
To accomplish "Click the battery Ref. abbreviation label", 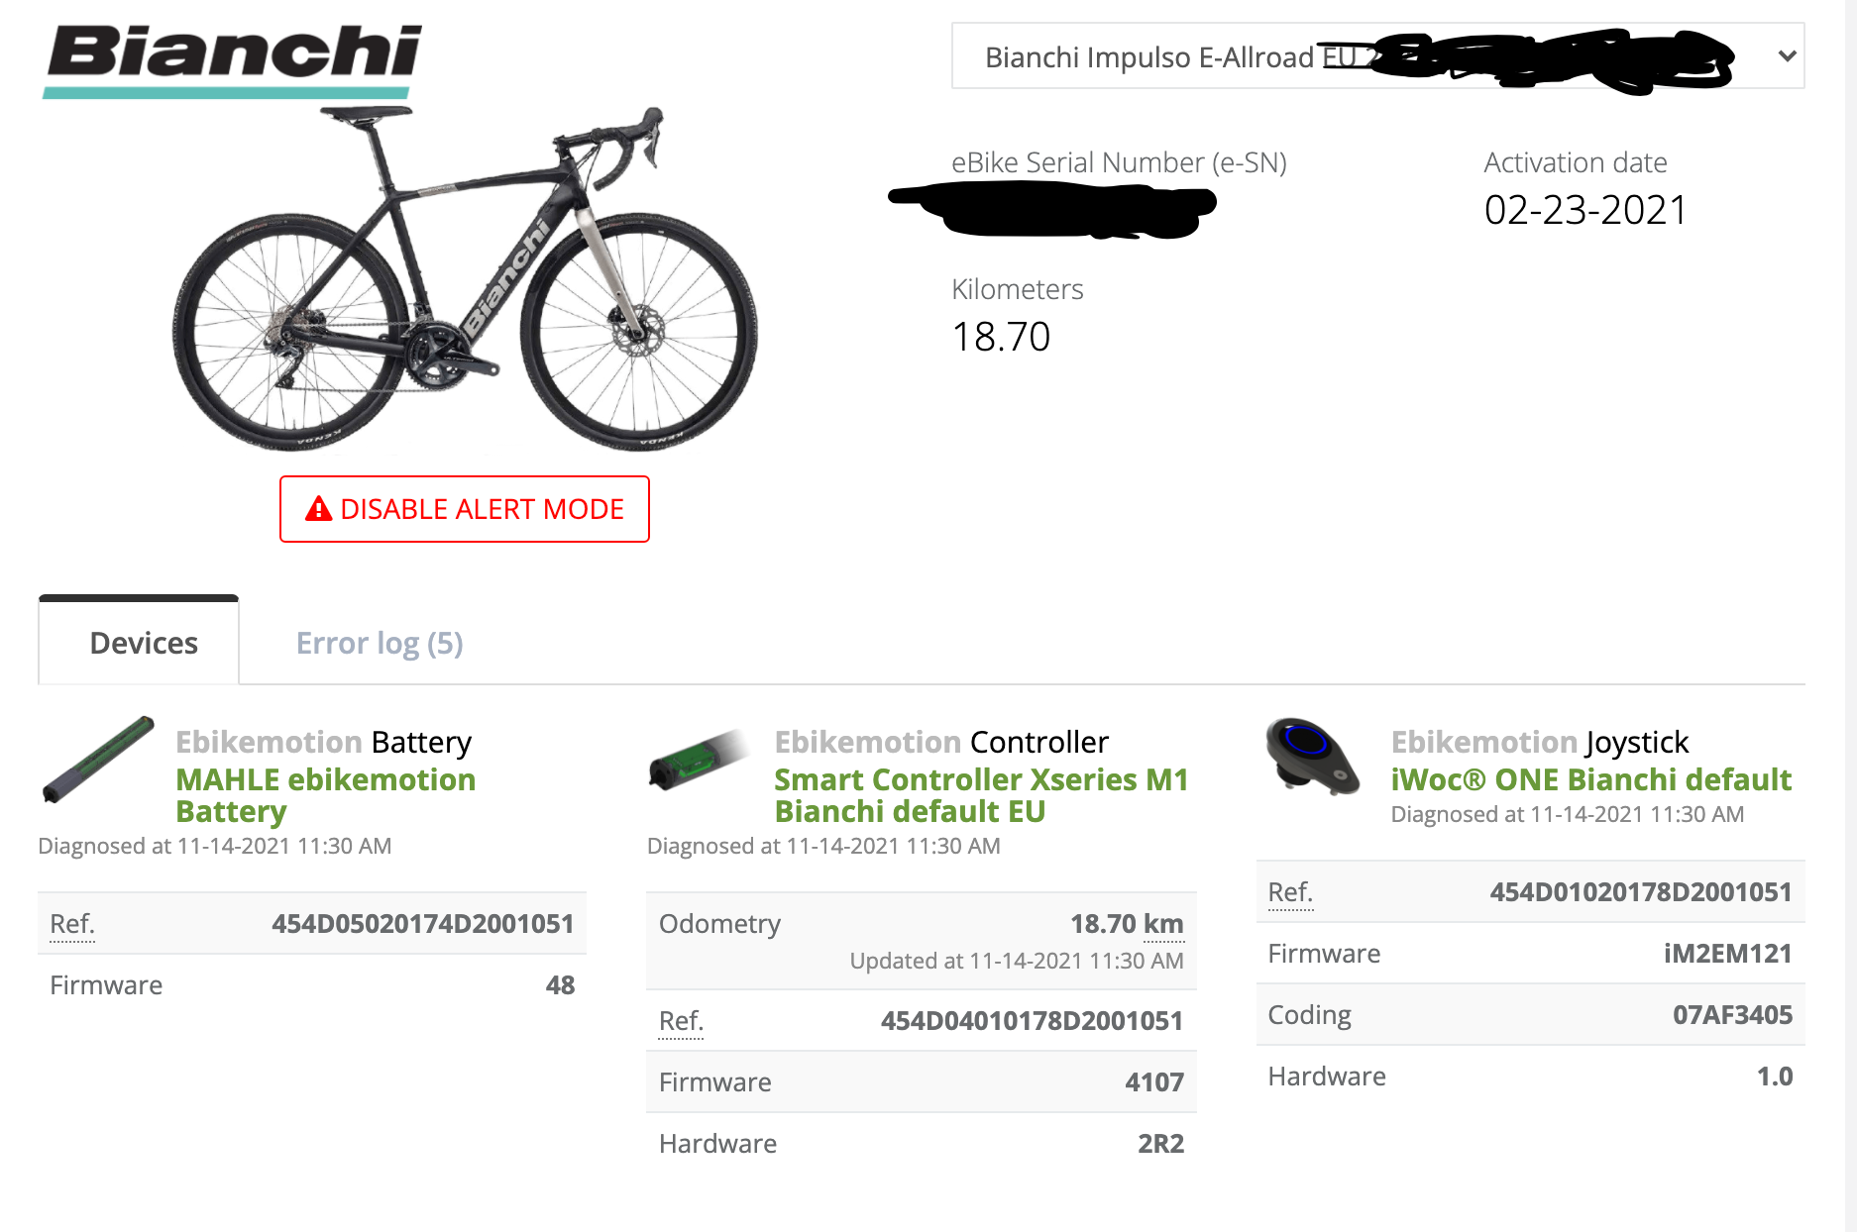I will [x=72, y=924].
